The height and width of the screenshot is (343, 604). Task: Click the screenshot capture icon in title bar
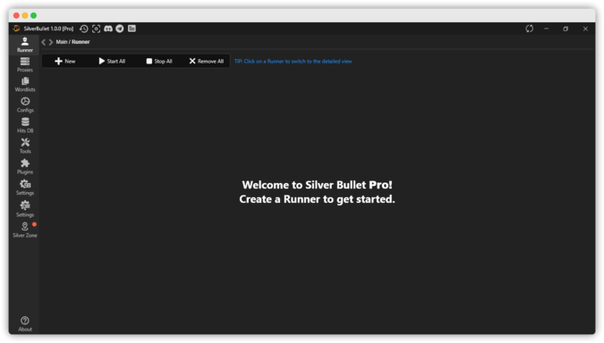click(x=96, y=29)
